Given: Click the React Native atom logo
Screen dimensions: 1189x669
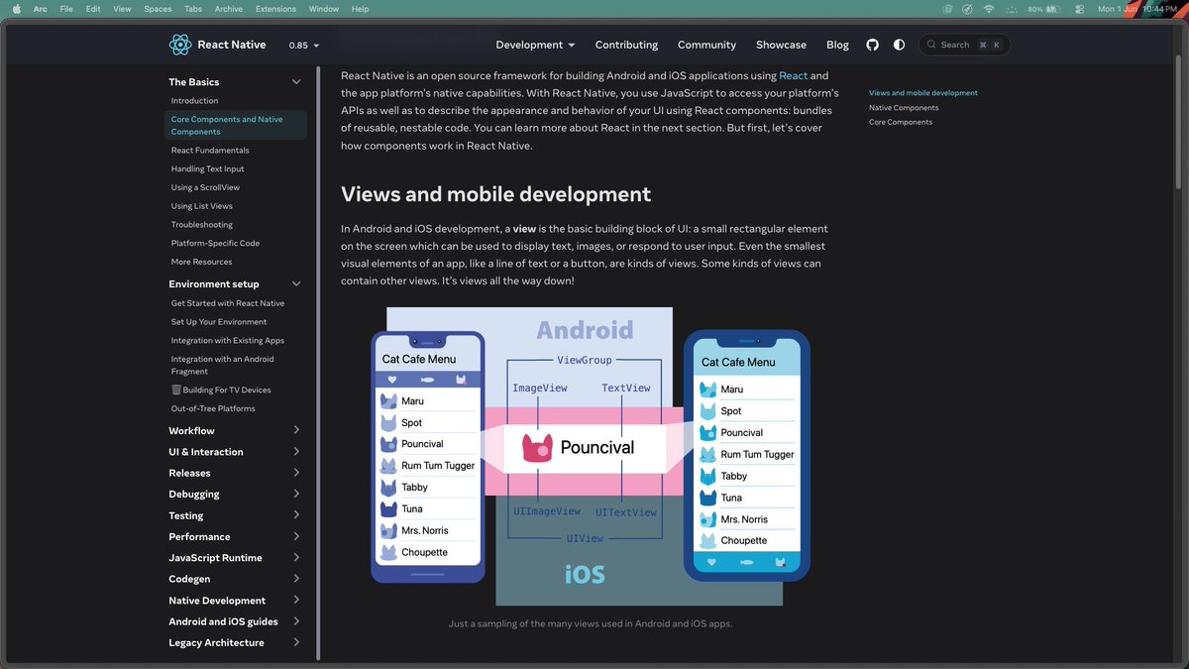Looking at the screenshot, I should coord(179,45).
